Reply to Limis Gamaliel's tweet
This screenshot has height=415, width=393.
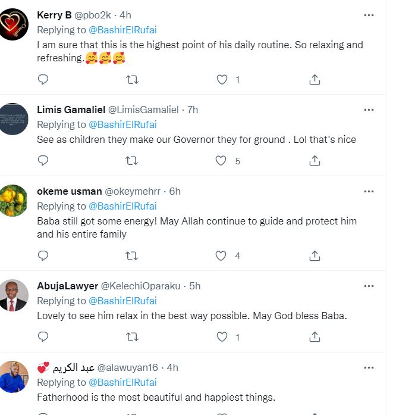tap(43, 160)
